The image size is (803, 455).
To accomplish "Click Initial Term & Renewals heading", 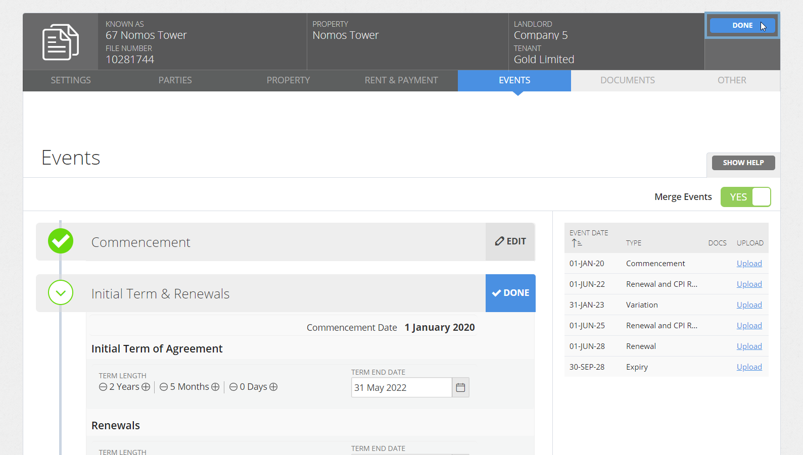I will coord(160,294).
